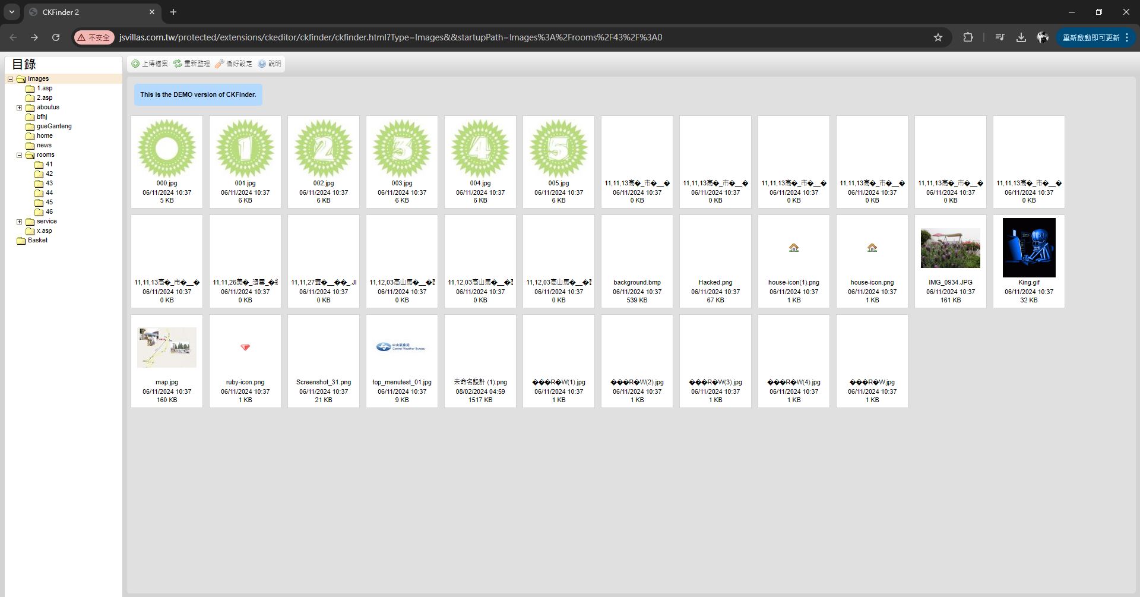Screen dimensions: 1140x597
Task: Click the refresh toolbar icon
Action: 178,64
